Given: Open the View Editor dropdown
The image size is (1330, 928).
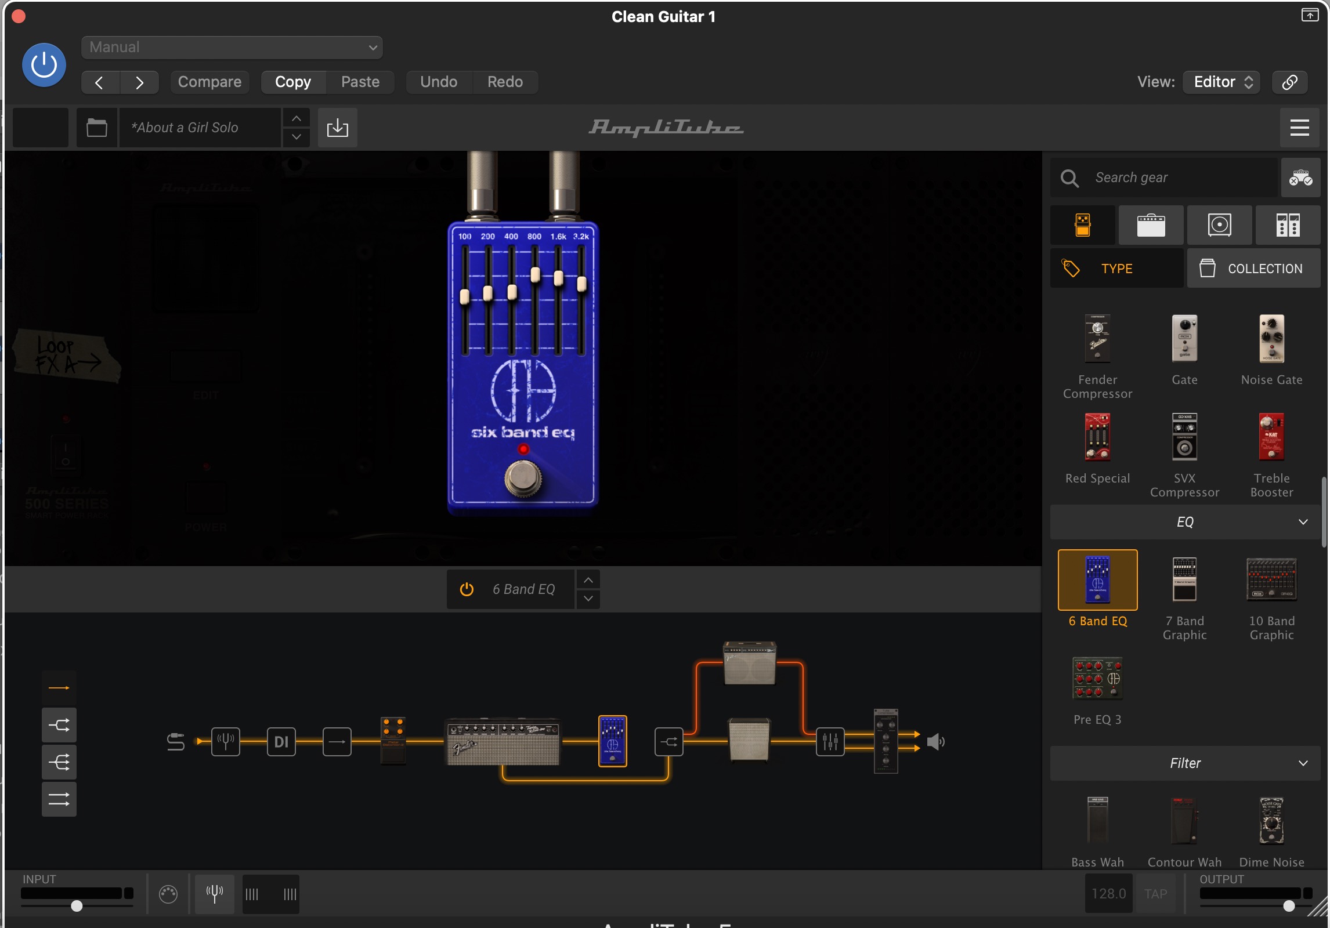Looking at the screenshot, I should pos(1221,82).
